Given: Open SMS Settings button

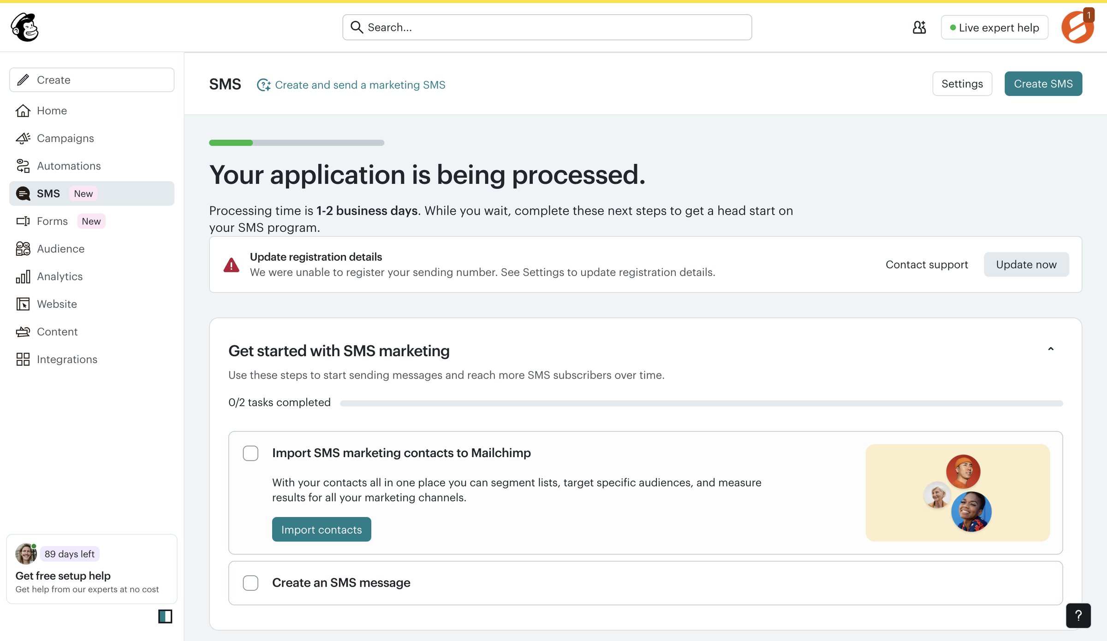Looking at the screenshot, I should [962, 84].
